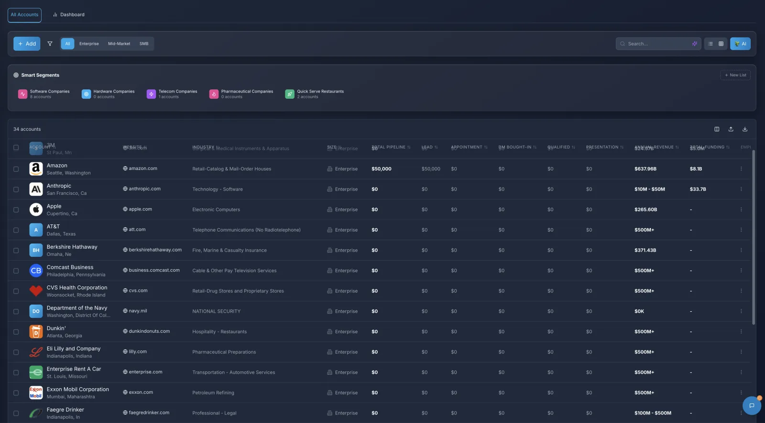Open row menu for Anthropic

click(741, 189)
